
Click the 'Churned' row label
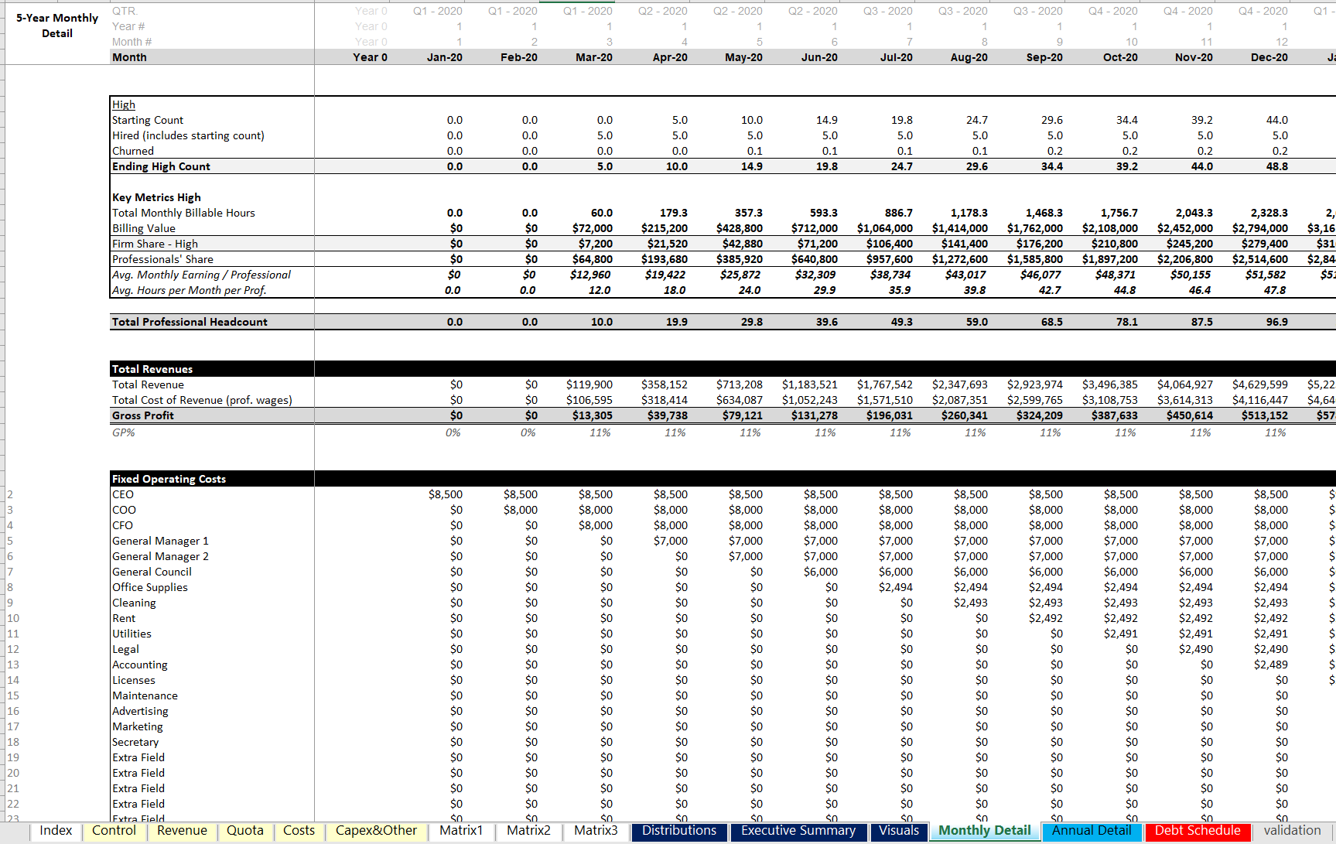click(133, 151)
